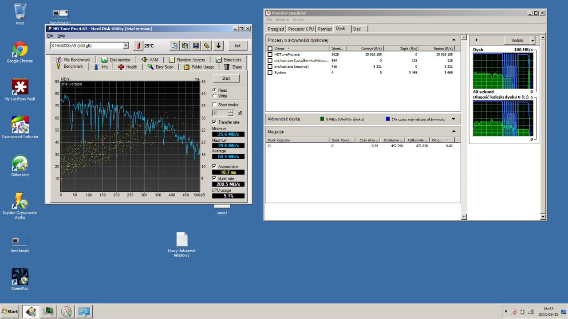The height and width of the screenshot is (319, 568).
Task: Click the down arrow minimize-to-tray icon
Action: coord(218,46)
